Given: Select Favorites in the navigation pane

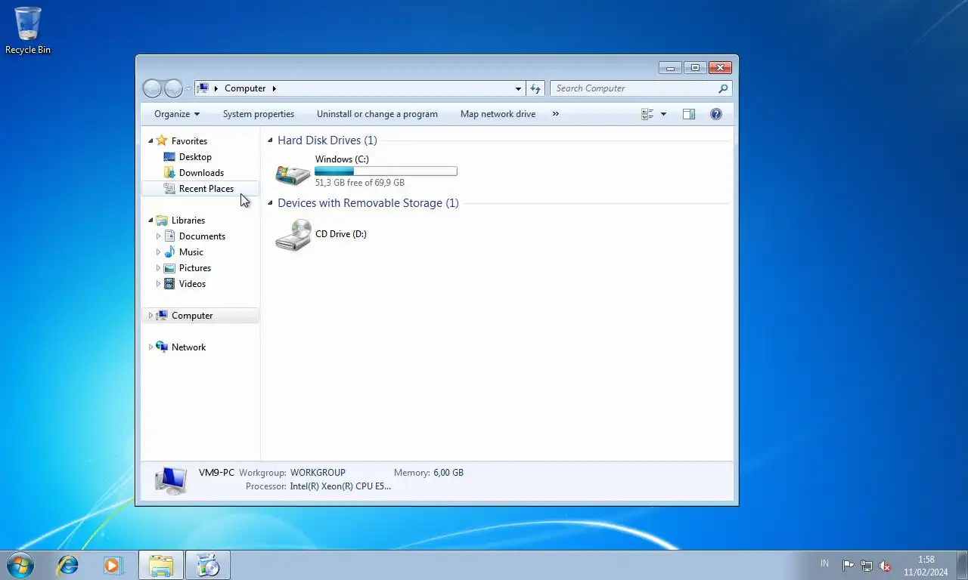Looking at the screenshot, I should [189, 141].
